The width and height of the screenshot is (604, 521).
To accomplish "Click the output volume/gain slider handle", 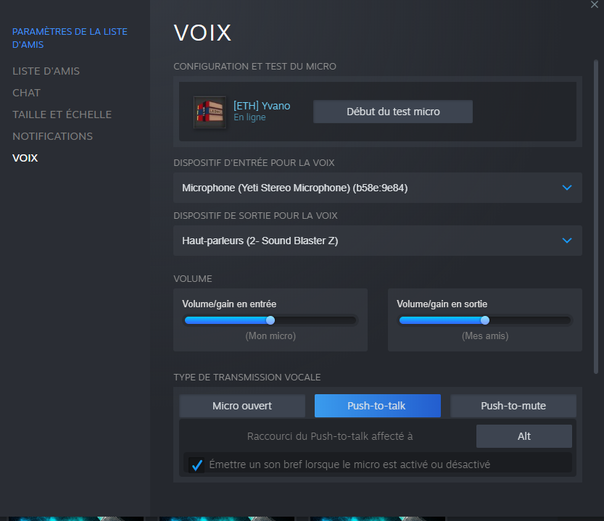I will coord(485,320).
